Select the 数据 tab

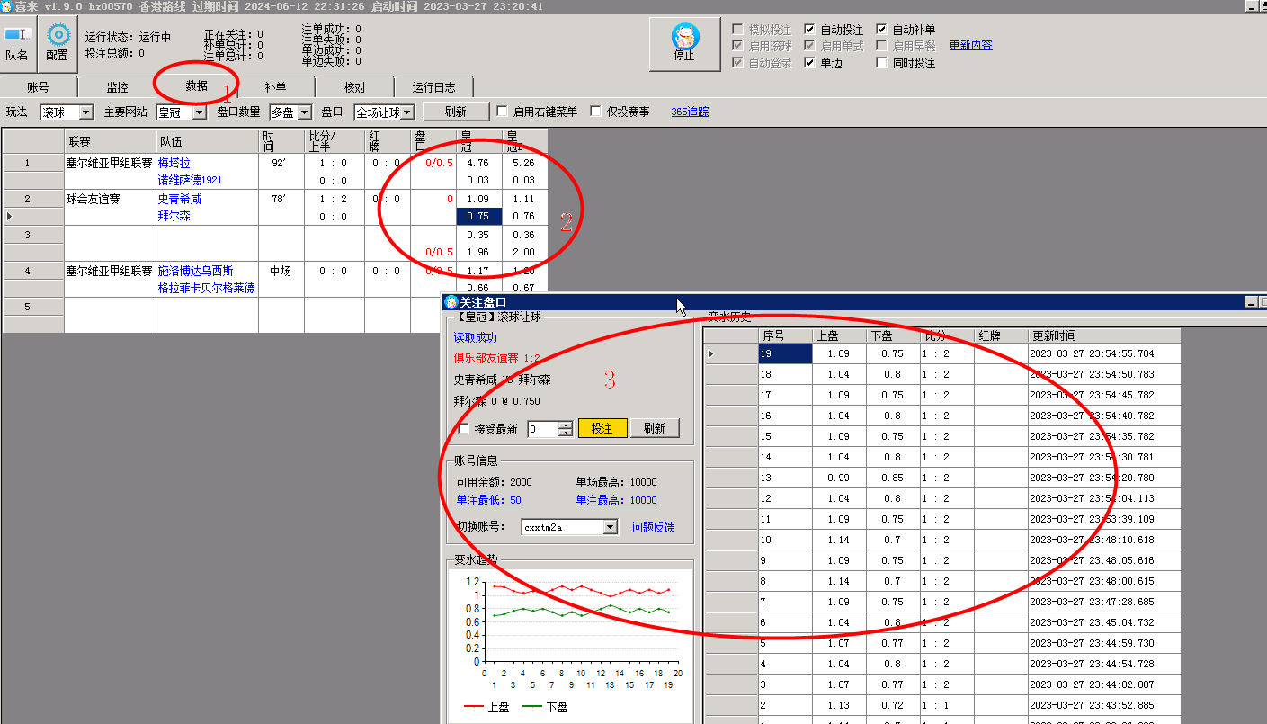coord(196,86)
